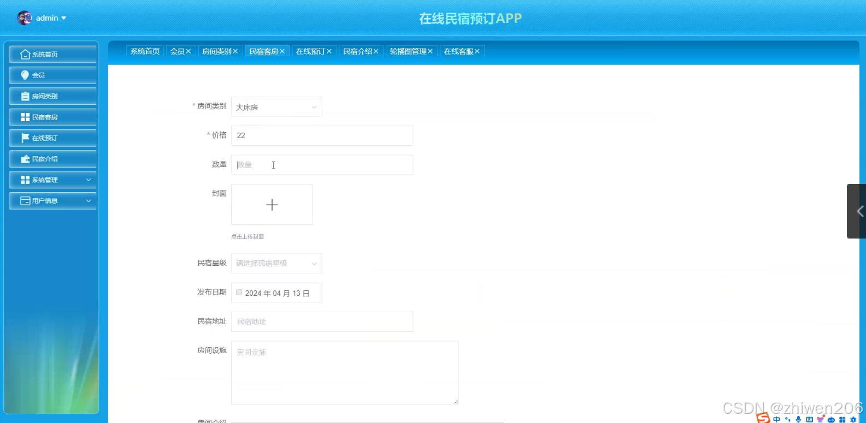Click the admin avatar picture
866x423 pixels.
(x=25, y=18)
